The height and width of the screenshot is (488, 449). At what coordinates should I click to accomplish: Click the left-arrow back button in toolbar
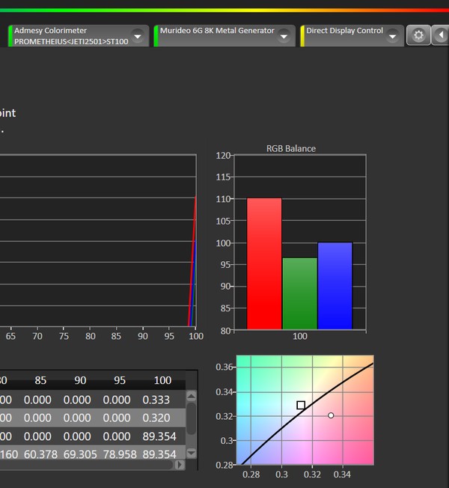440,35
